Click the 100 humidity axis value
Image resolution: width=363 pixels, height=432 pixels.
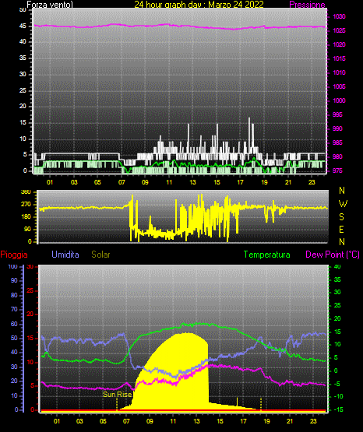[12, 266]
